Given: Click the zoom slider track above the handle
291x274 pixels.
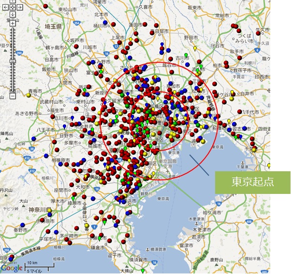Looking at the screenshot, I should coord(13,43).
